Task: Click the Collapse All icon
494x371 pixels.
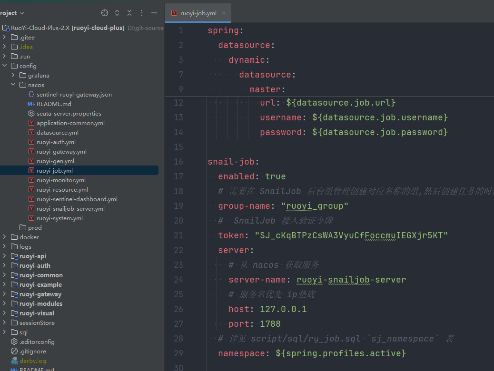Action: (x=129, y=13)
